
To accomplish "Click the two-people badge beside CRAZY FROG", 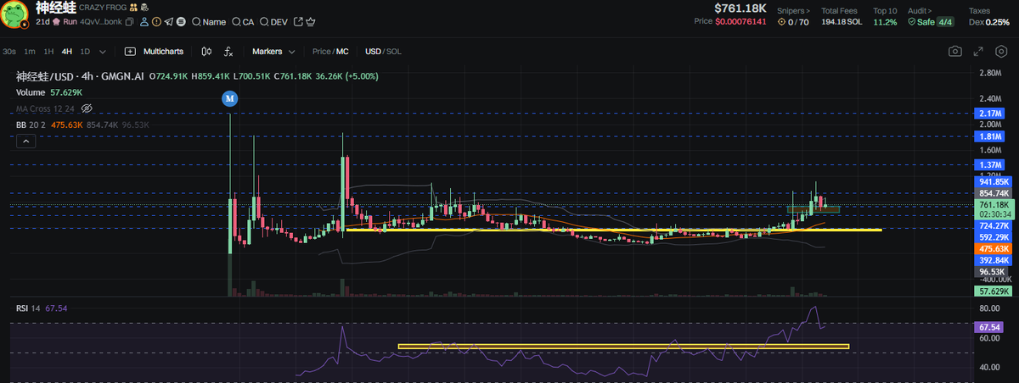I will [x=133, y=8].
